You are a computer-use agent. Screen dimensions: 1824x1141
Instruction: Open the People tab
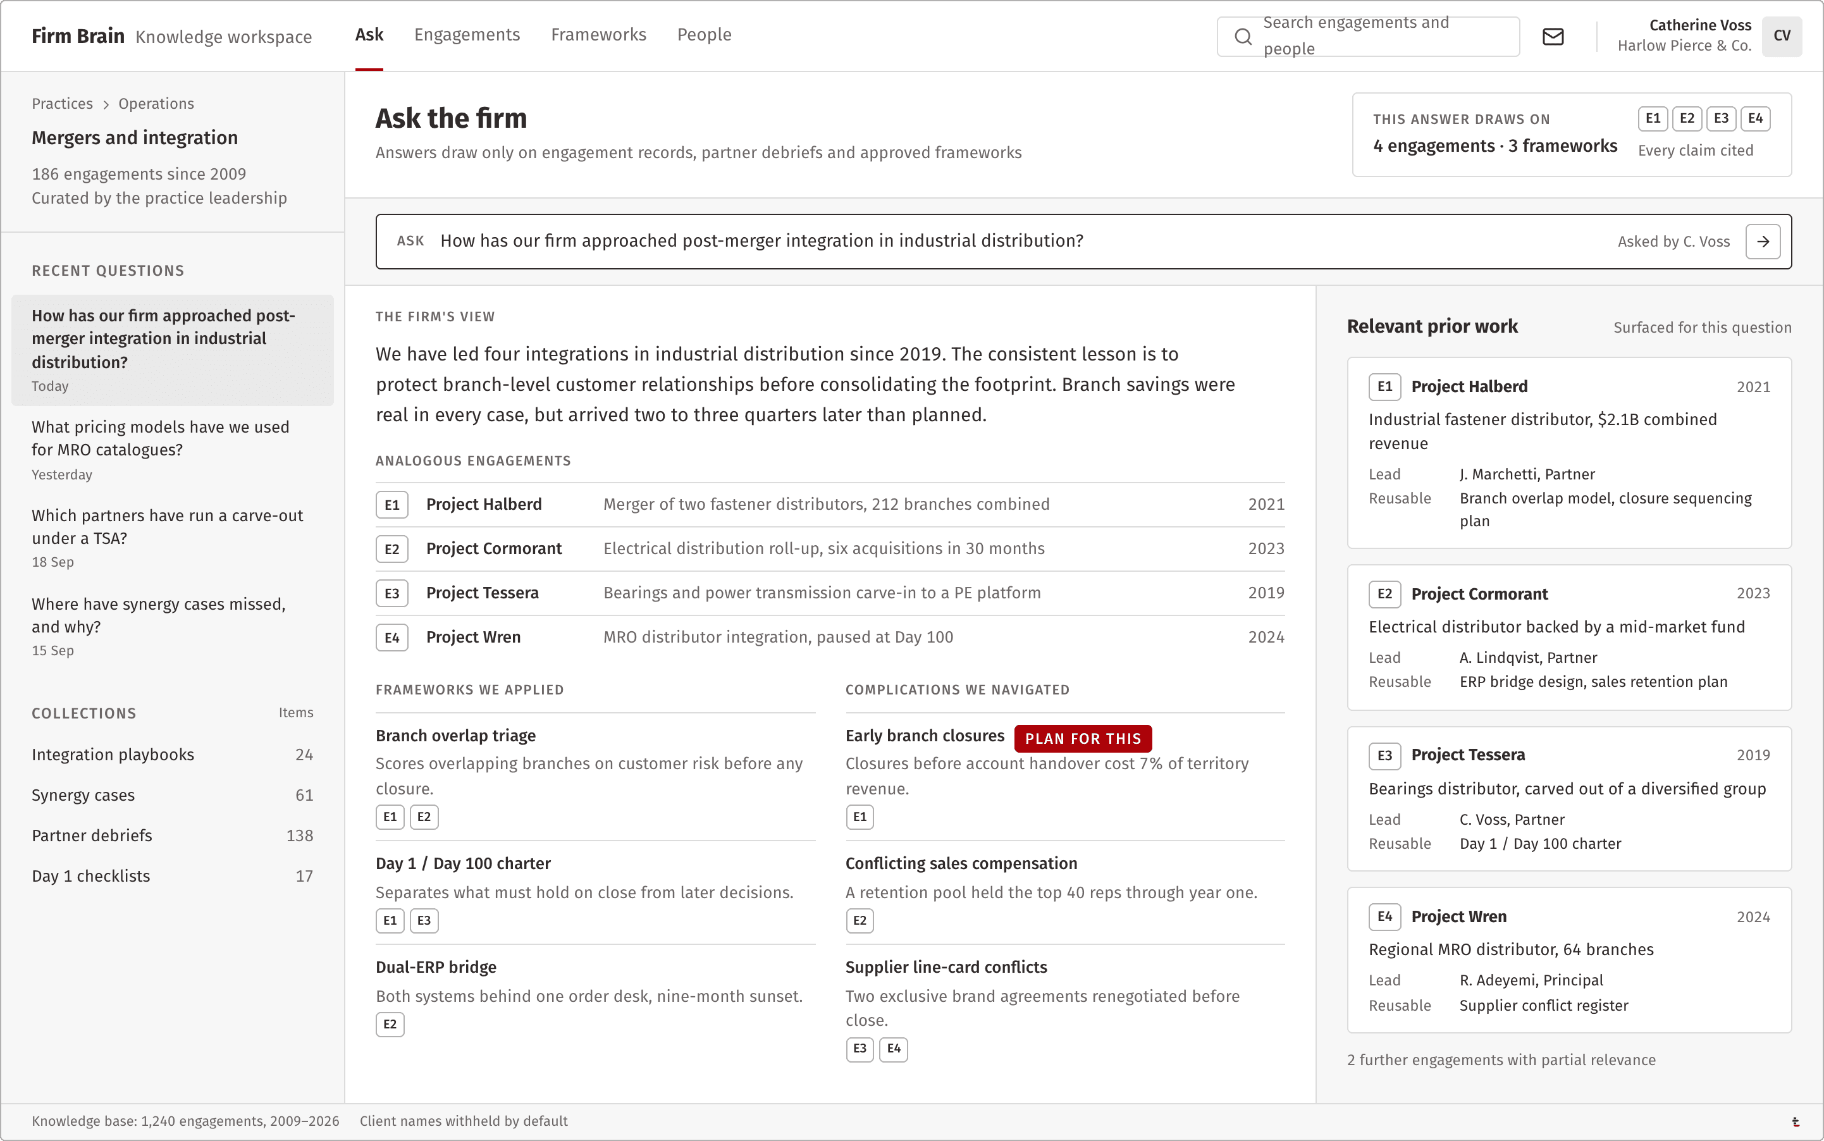(x=704, y=35)
